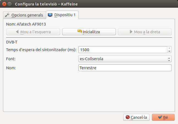The image size is (178, 124).
Task: Close the Configura la televisió dialog
Action: tap(4, 4)
